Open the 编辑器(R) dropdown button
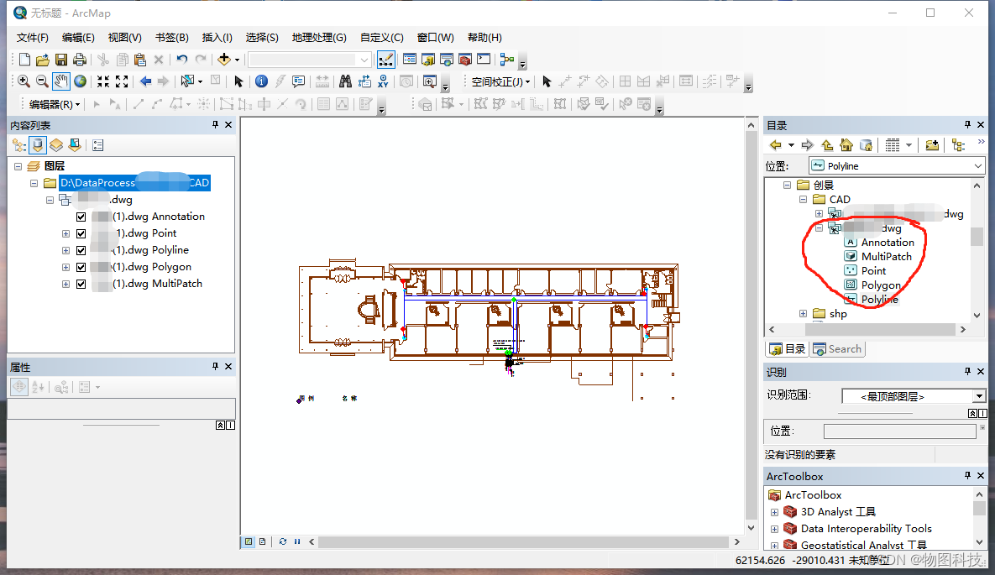Image resolution: width=995 pixels, height=575 pixels. (x=55, y=104)
